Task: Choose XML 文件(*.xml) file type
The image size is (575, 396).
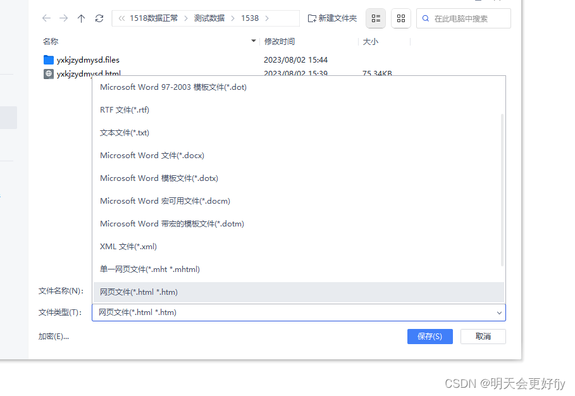Action: pos(299,247)
